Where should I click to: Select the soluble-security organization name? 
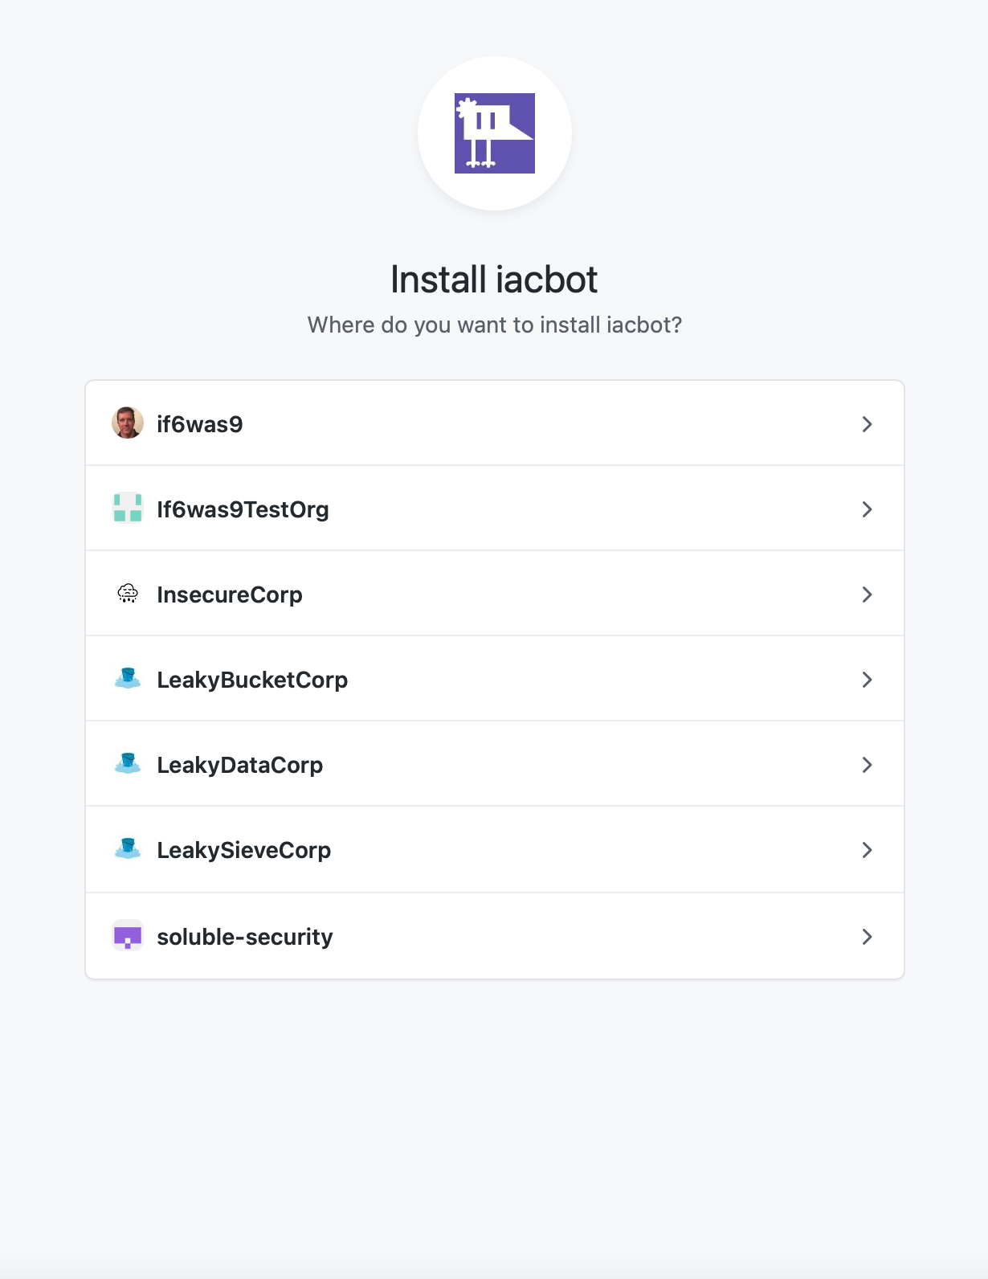tap(244, 937)
